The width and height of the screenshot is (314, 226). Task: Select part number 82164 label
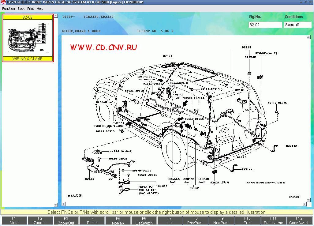coord(89,179)
